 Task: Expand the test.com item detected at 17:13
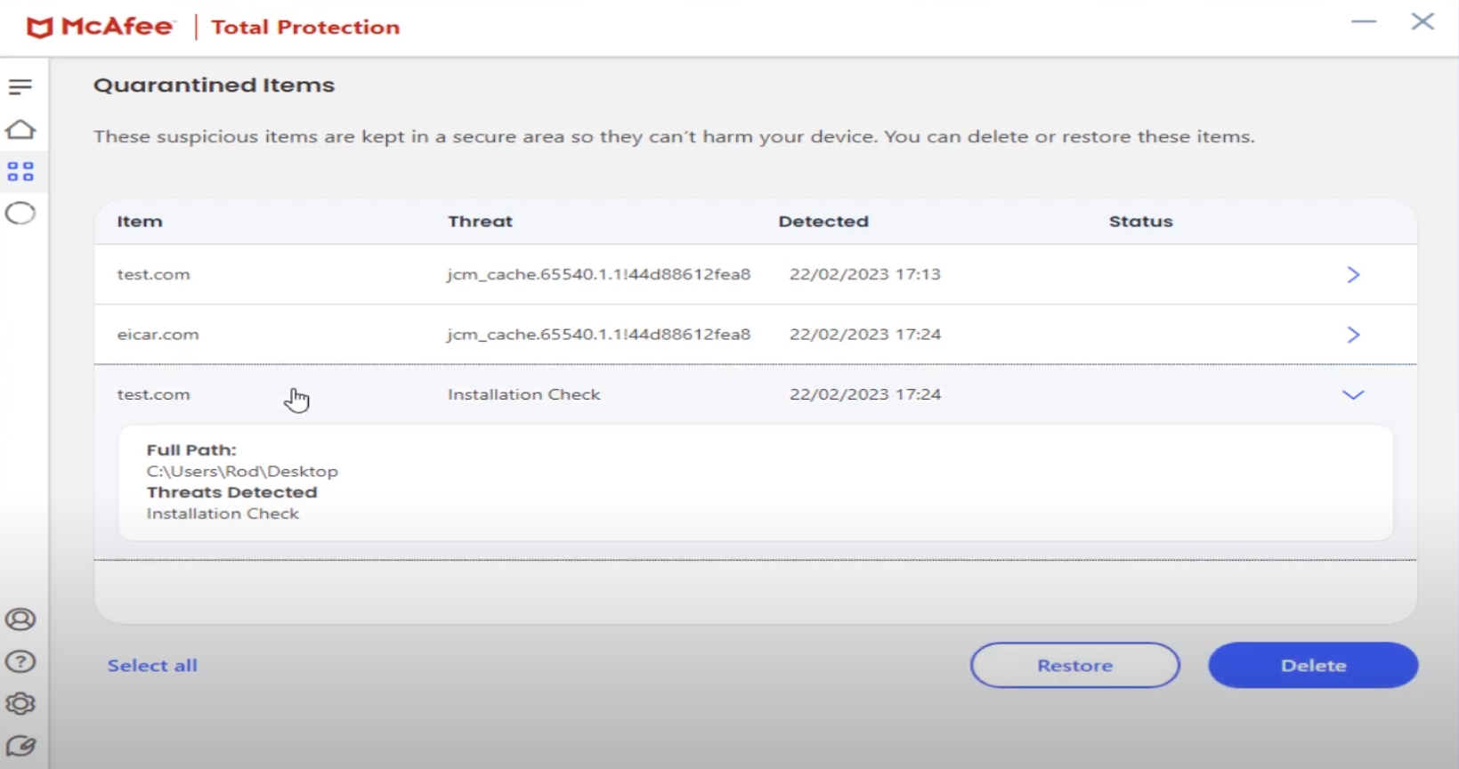tap(1353, 275)
